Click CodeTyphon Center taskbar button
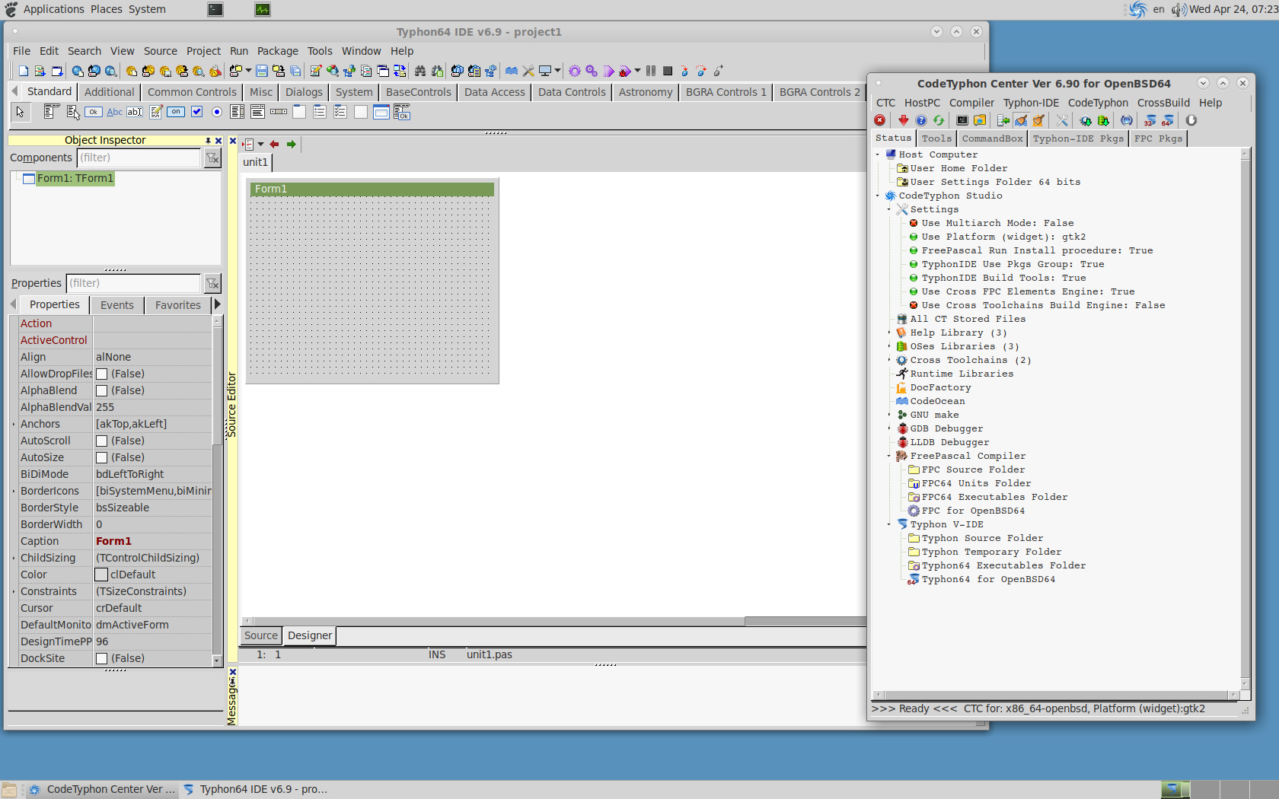Image resolution: width=1279 pixels, height=799 pixels. tap(102, 790)
